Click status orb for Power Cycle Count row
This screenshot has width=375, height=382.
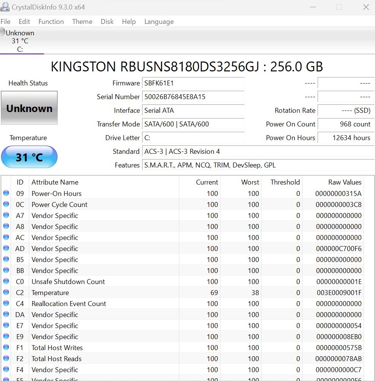click(6, 204)
